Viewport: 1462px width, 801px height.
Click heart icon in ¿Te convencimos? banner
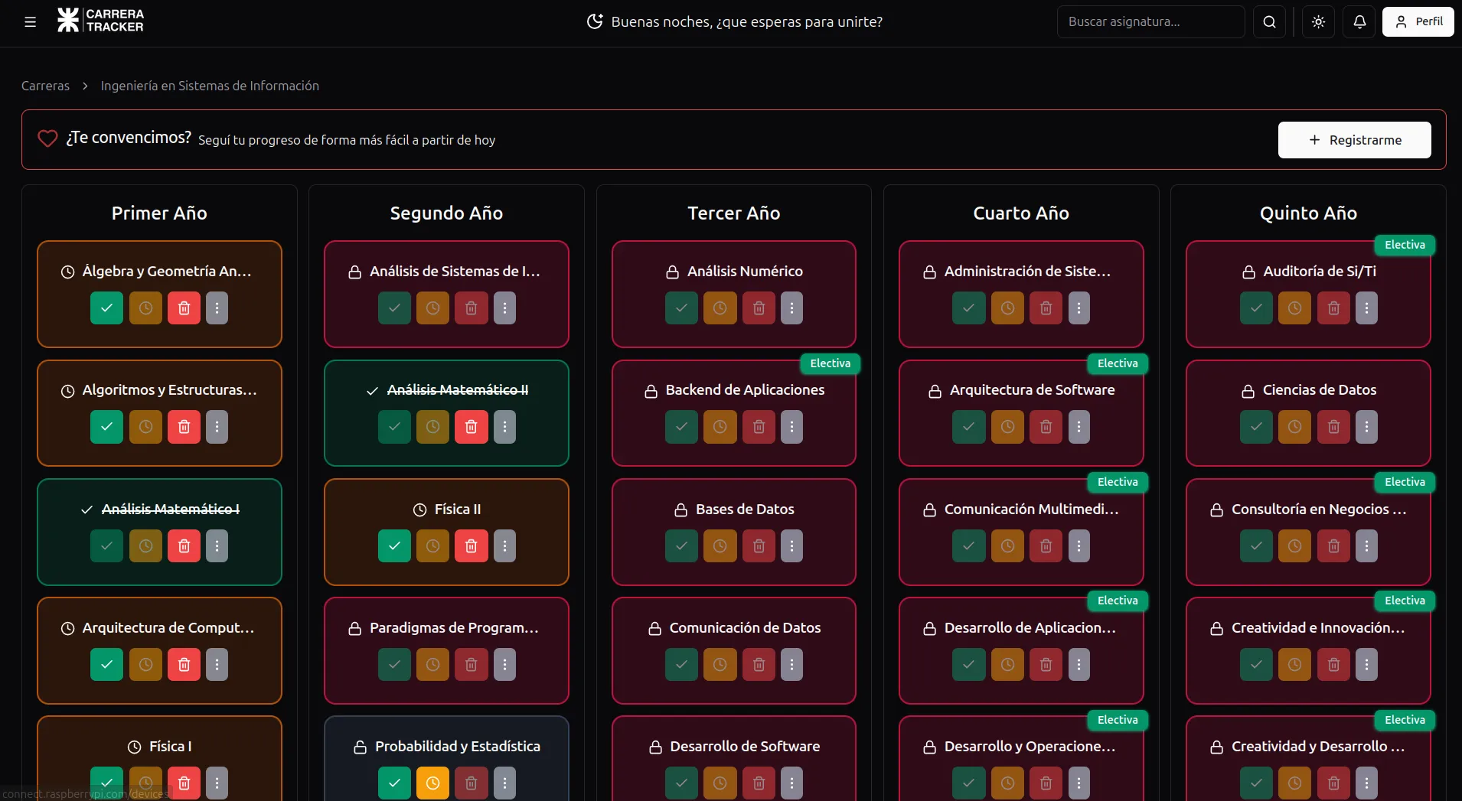pos(47,138)
